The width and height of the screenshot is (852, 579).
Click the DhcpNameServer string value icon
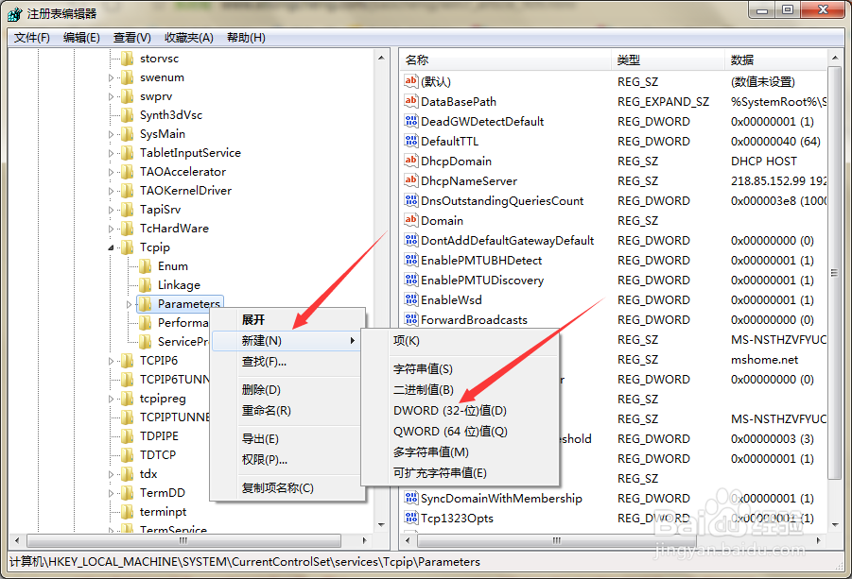tap(410, 180)
